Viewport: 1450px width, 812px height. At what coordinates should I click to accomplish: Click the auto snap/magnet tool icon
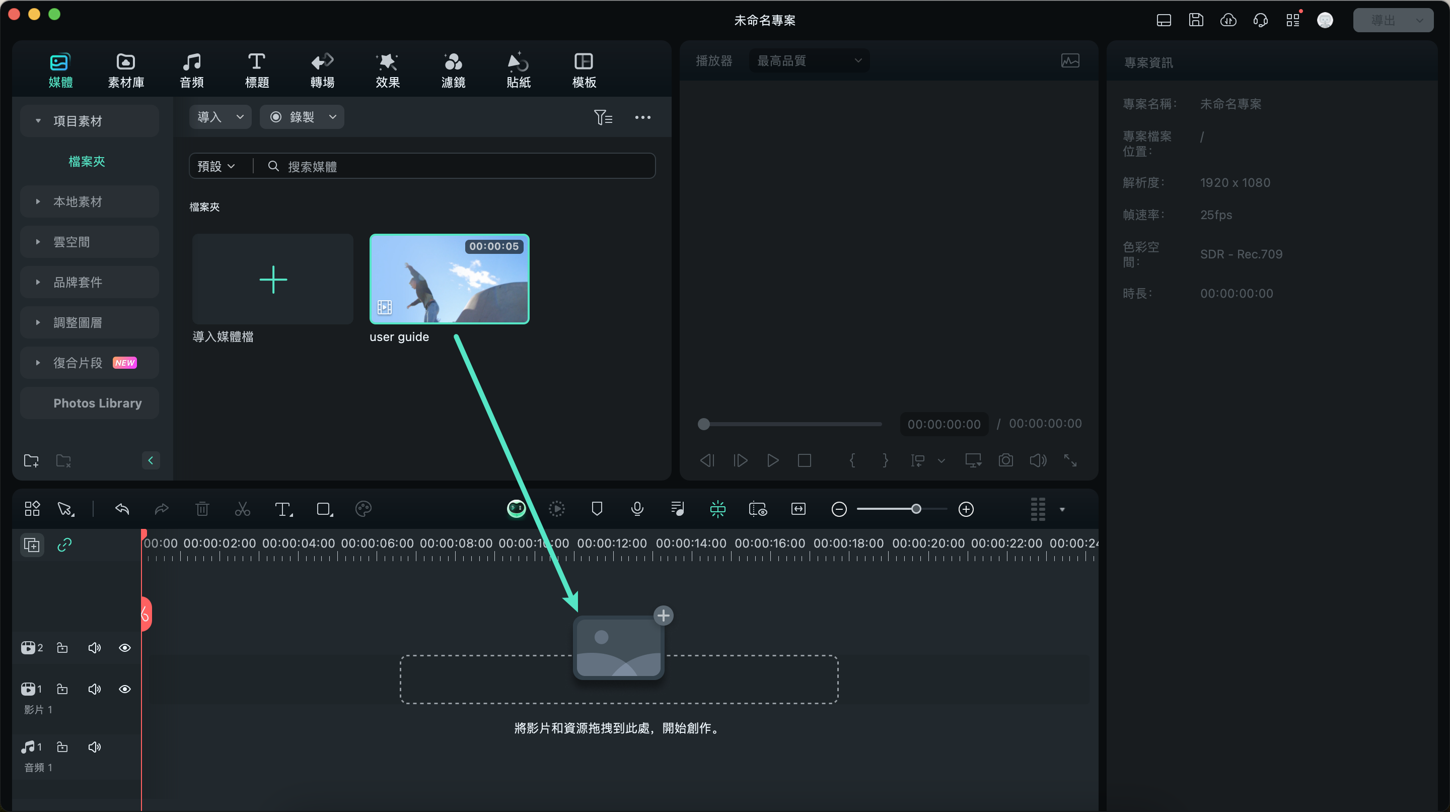pyautogui.click(x=718, y=509)
